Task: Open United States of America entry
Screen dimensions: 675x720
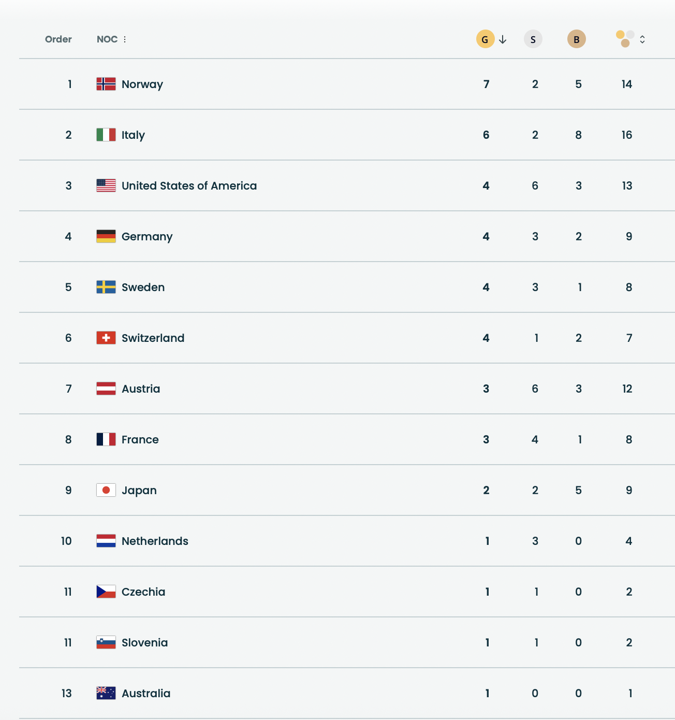Action: tap(189, 185)
